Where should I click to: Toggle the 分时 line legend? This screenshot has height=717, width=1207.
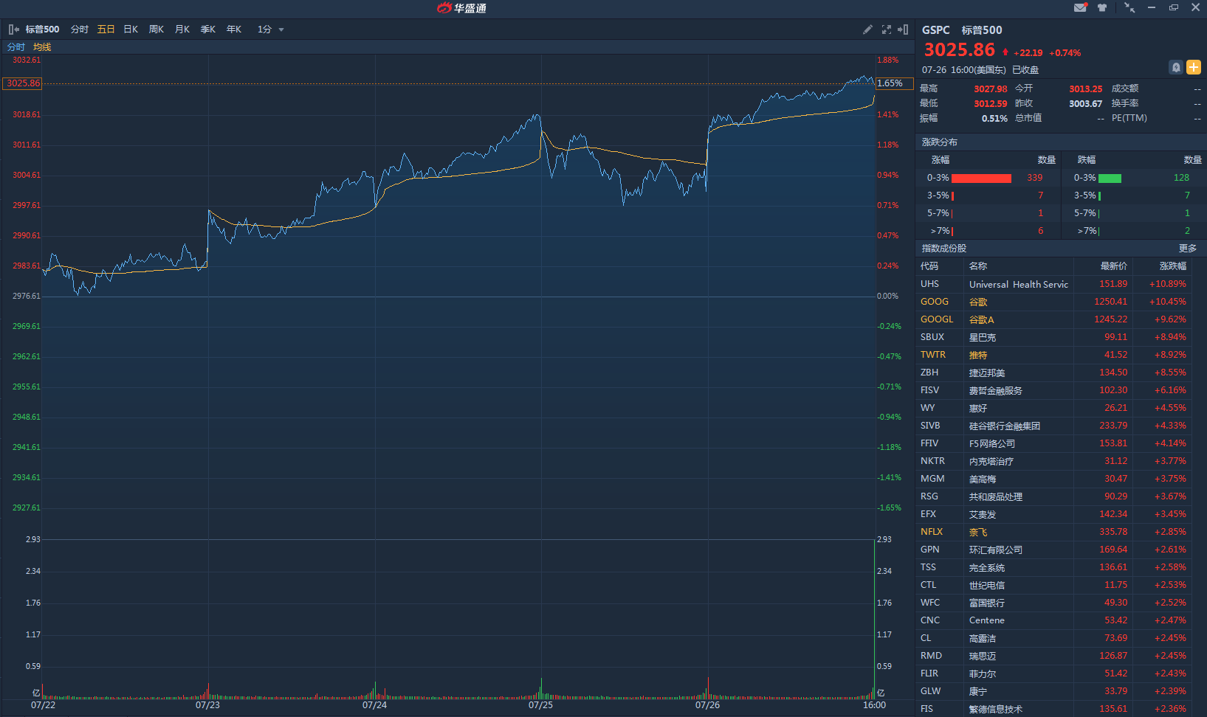pos(16,47)
